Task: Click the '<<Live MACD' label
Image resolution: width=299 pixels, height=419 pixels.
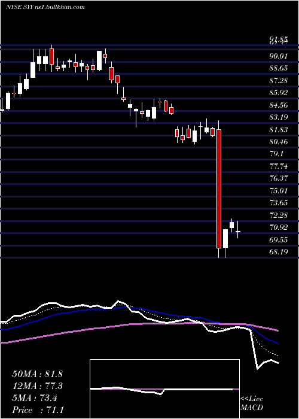Action: (252, 403)
